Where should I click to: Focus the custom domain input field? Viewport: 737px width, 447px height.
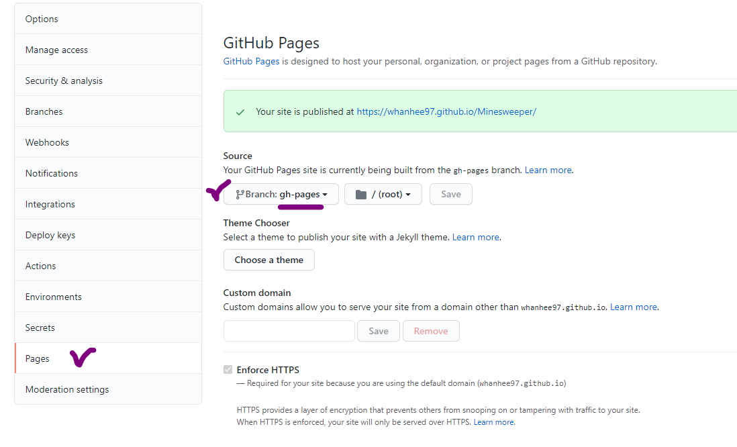click(289, 331)
